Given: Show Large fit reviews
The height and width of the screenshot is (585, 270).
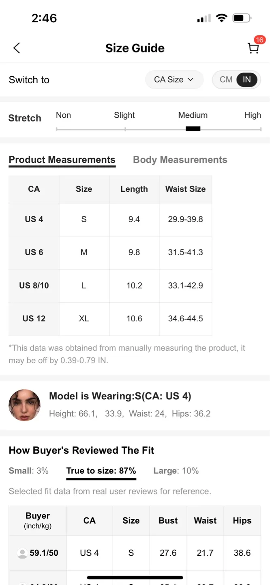Looking at the screenshot, I should [176, 471].
